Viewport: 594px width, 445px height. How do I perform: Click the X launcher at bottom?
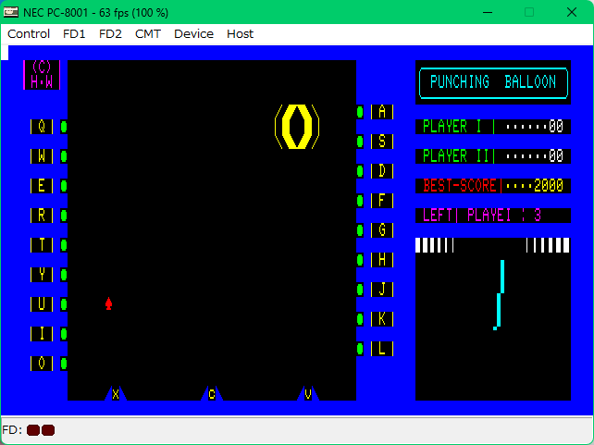click(x=116, y=394)
